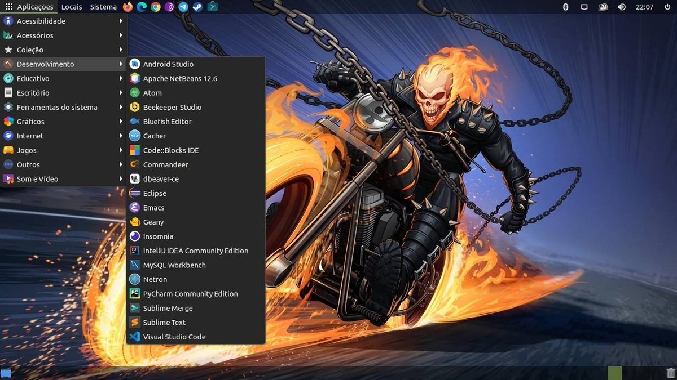Expand the Ferramentas do sistema submenu arrow
This screenshot has height=380, width=677.
tap(121, 108)
